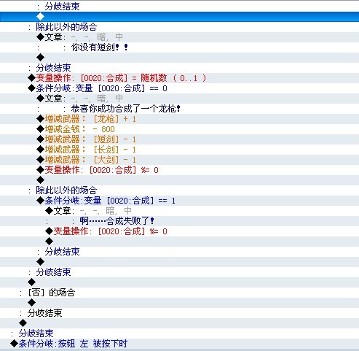
Task: Select the '除此以外的场合' row above '条件分歧 == 1'
Action: (179, 190)
